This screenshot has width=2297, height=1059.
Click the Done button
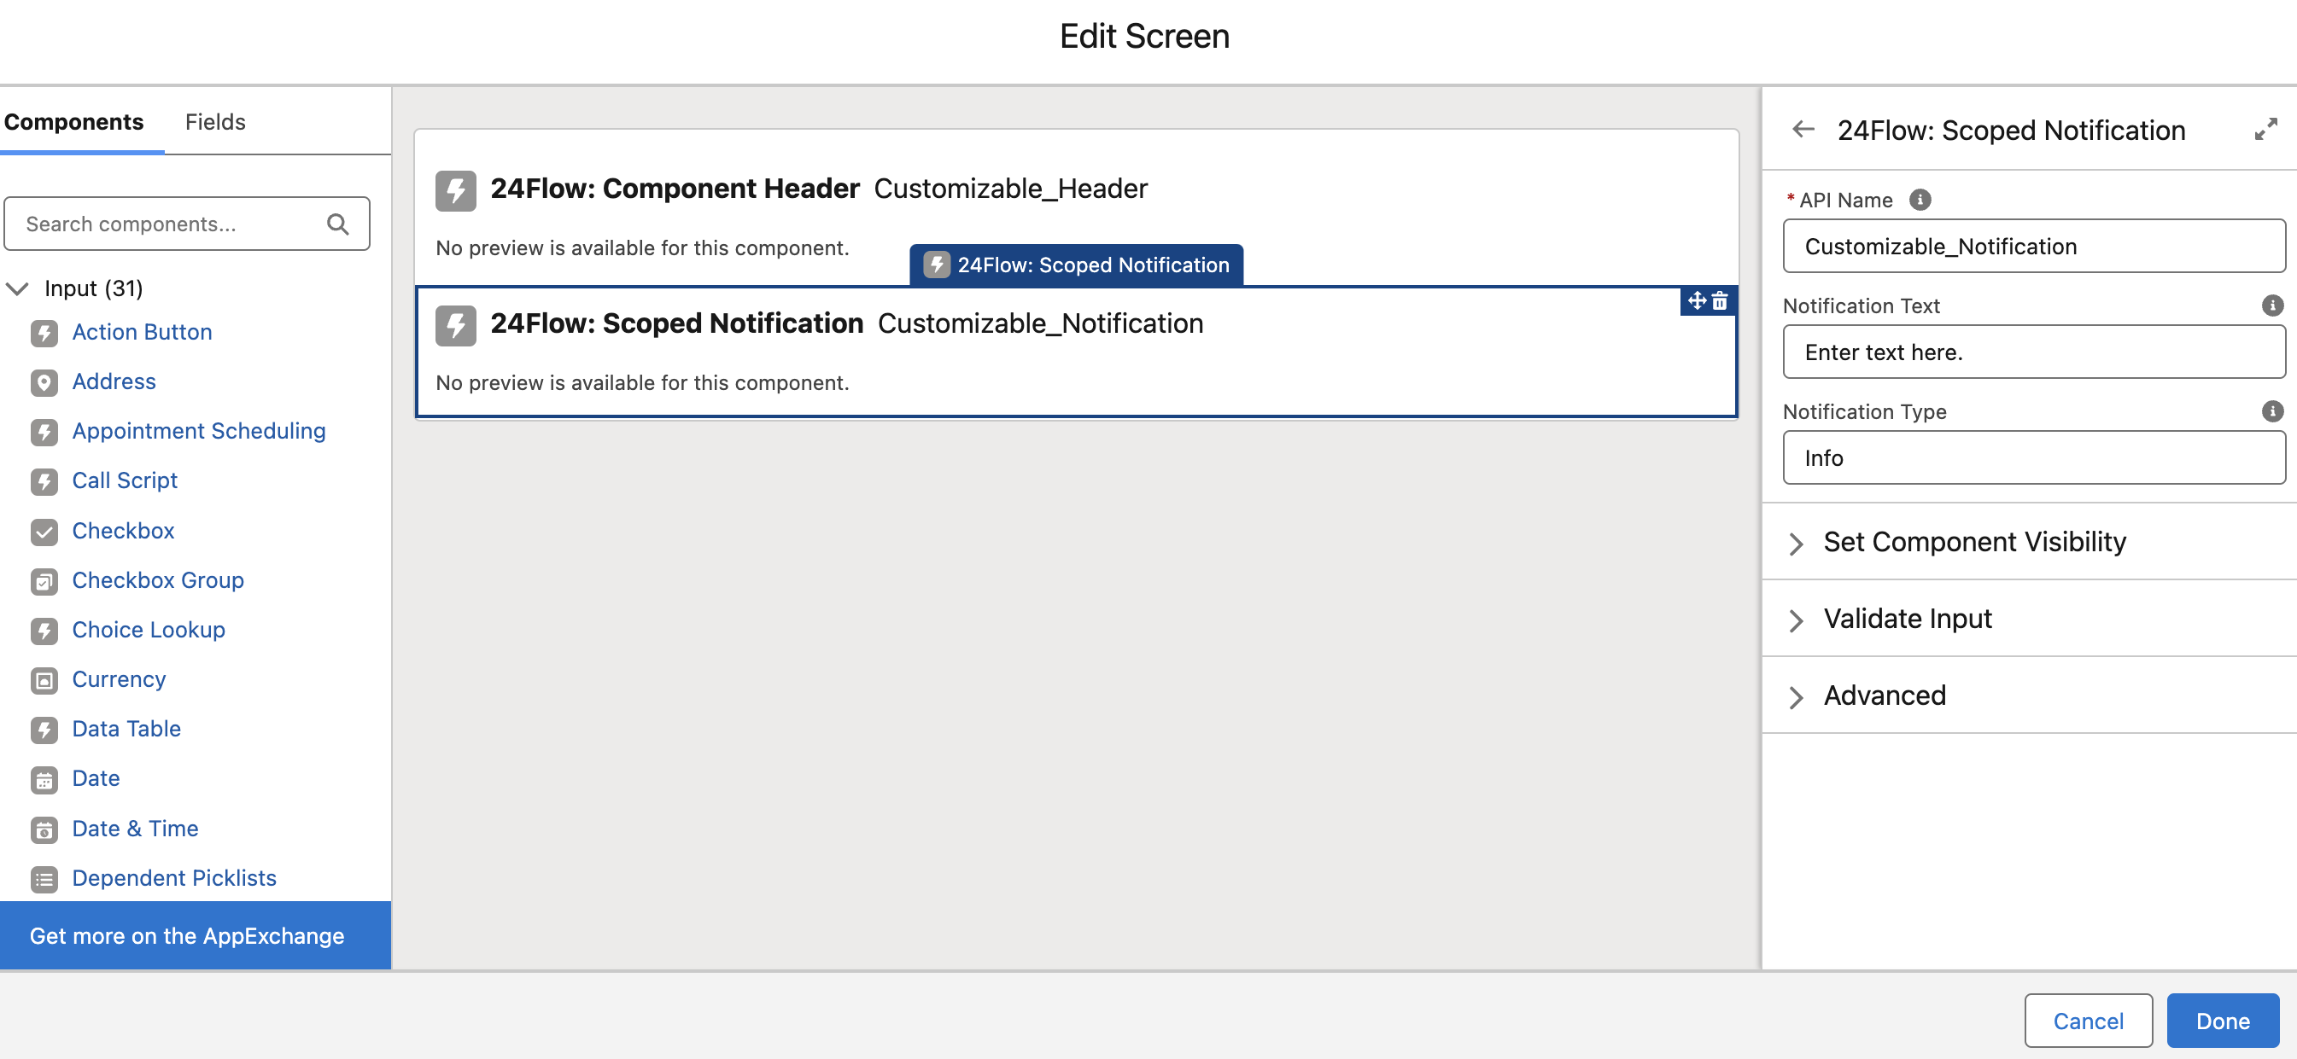point(2222,1021)
